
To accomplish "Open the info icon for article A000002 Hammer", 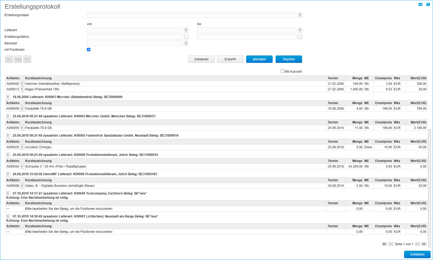I will 22,84.
